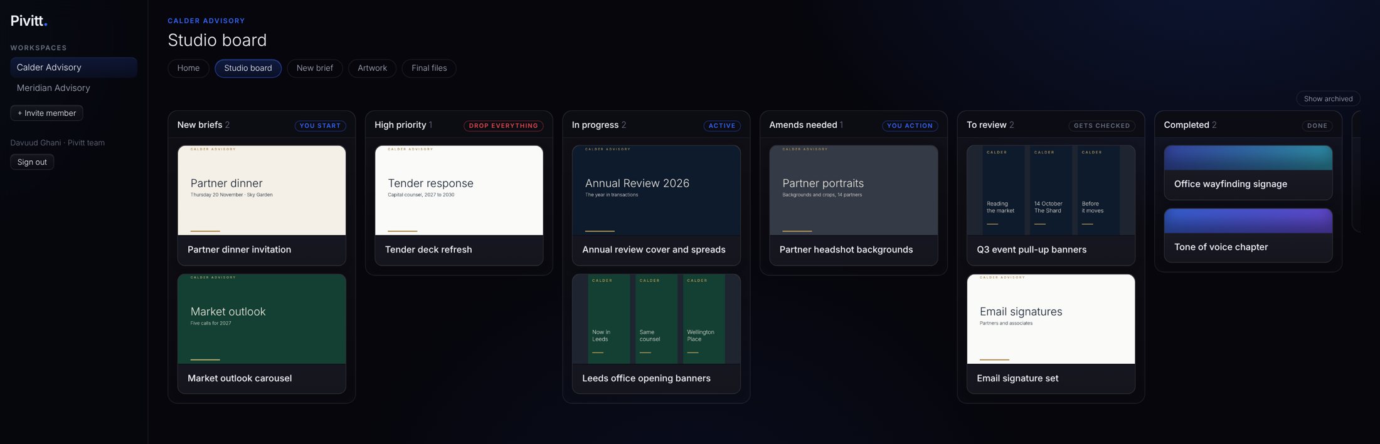Click the YOU ACTION badge
1380x444 pixels.
coord(910,126)
